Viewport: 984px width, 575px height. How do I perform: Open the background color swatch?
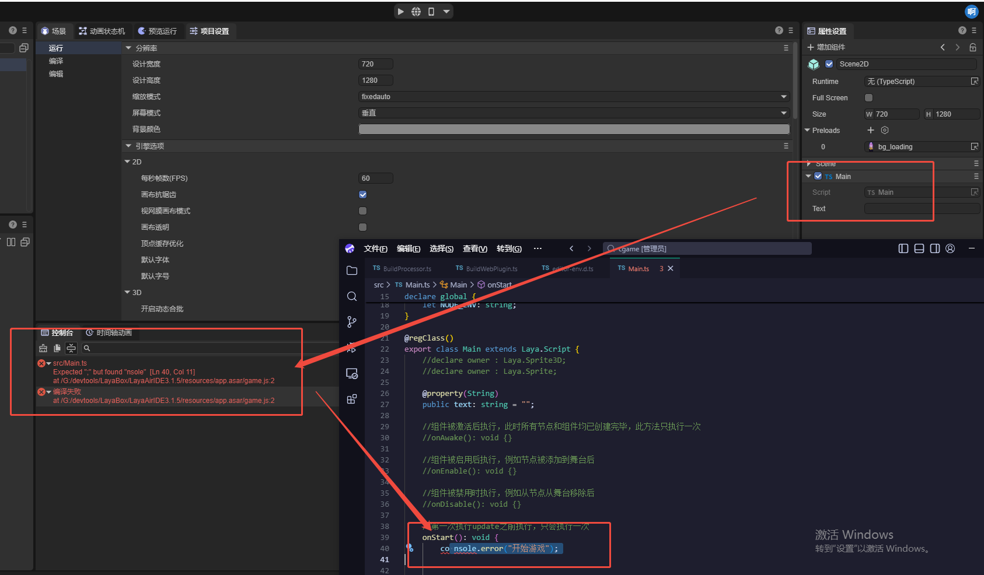574,129
